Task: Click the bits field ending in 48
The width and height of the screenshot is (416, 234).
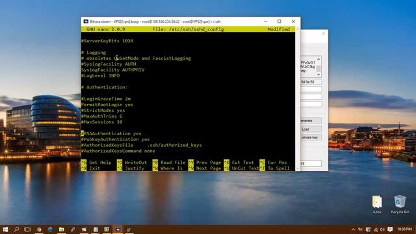Action: [x=311, y=164]
